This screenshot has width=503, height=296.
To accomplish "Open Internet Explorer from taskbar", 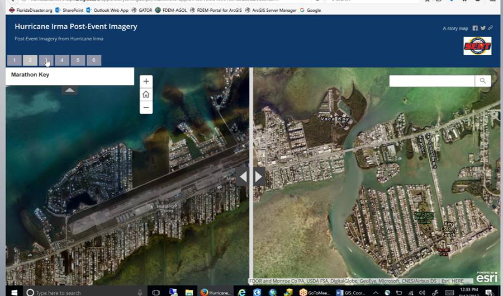I will click(242, 292).
